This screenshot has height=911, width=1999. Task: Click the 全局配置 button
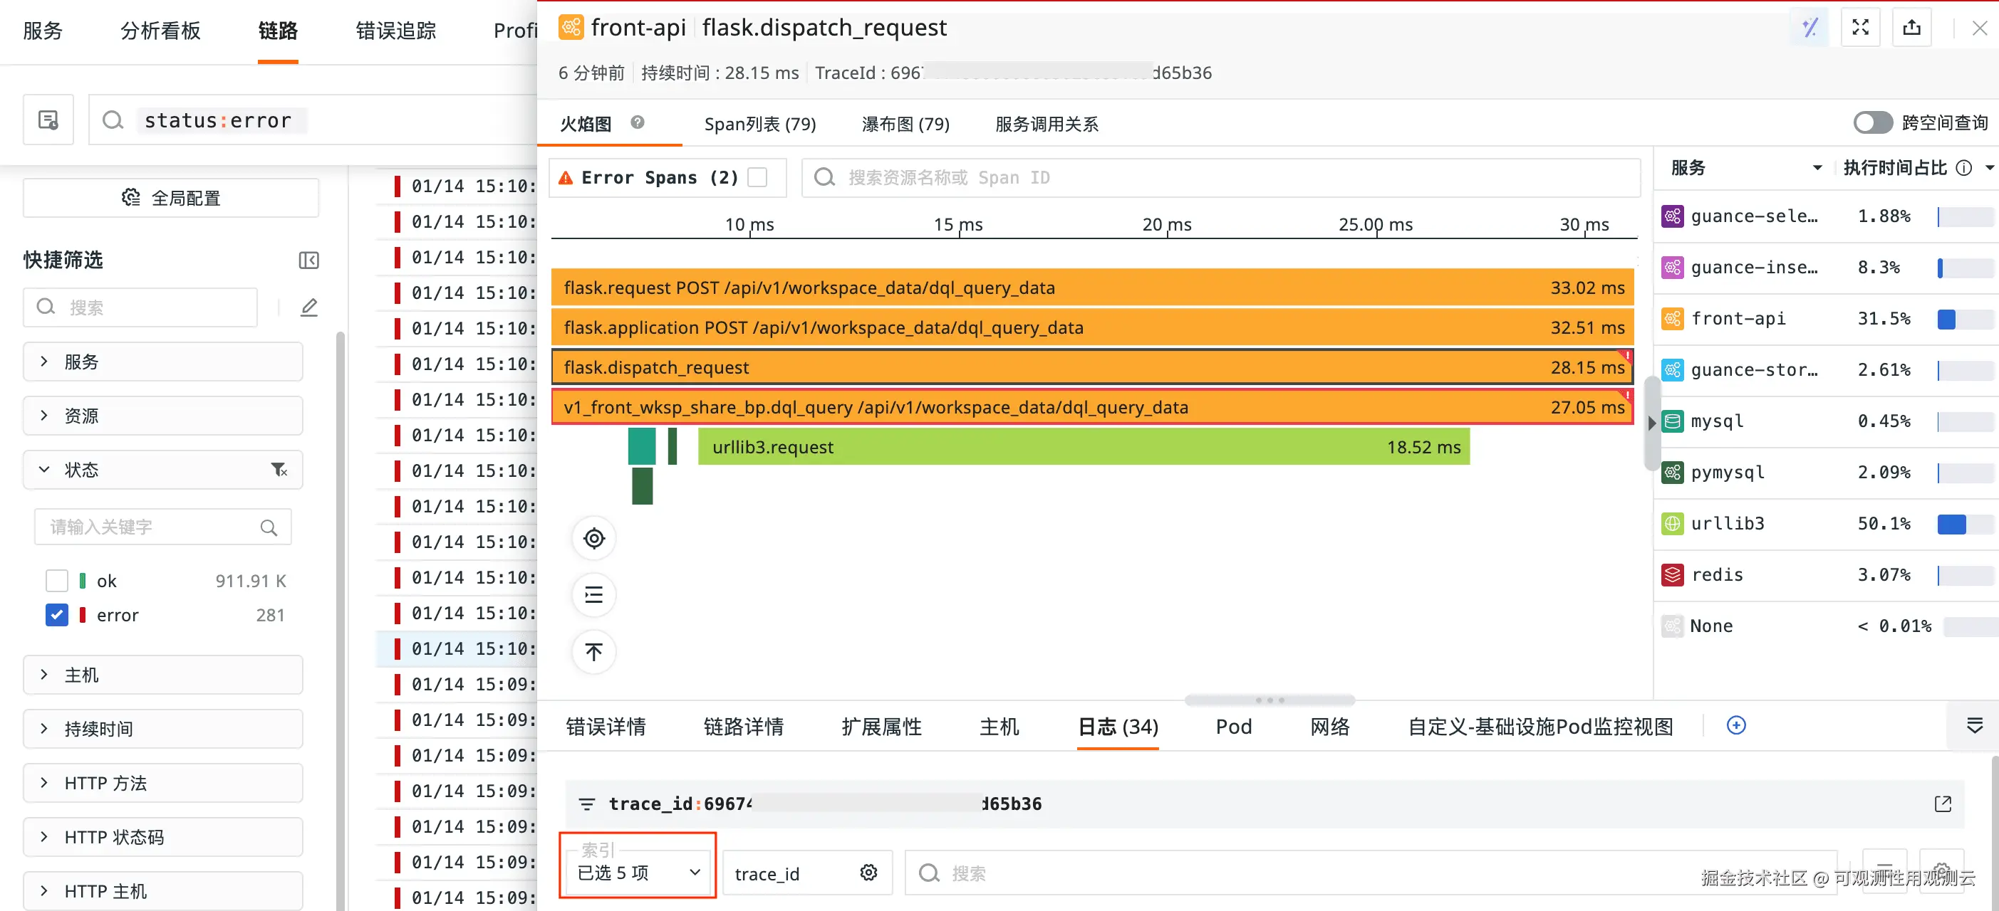point(171,199)
